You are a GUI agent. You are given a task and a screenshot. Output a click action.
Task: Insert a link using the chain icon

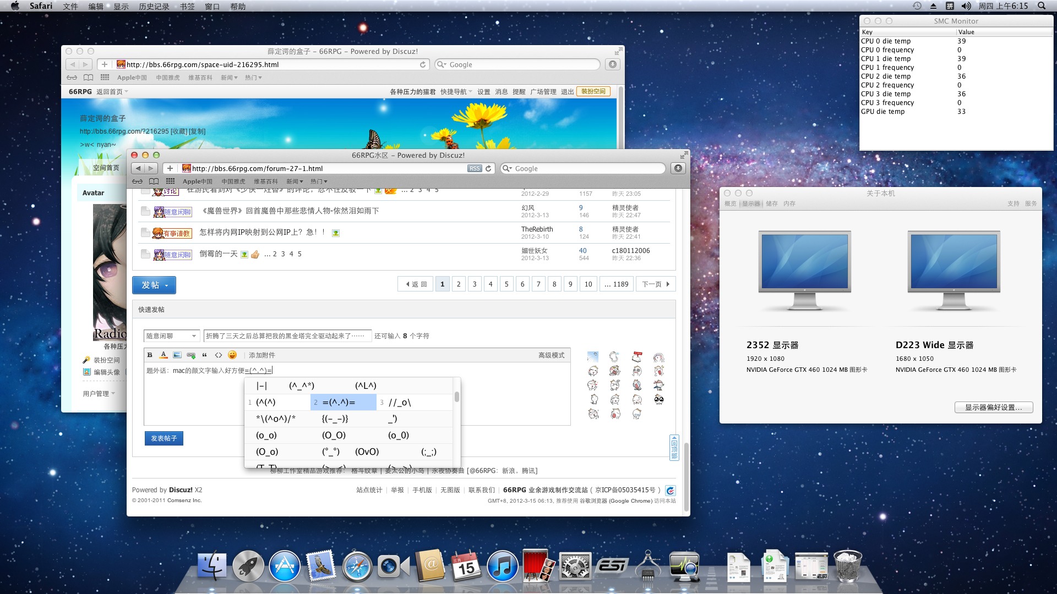[x=191, y=355]
